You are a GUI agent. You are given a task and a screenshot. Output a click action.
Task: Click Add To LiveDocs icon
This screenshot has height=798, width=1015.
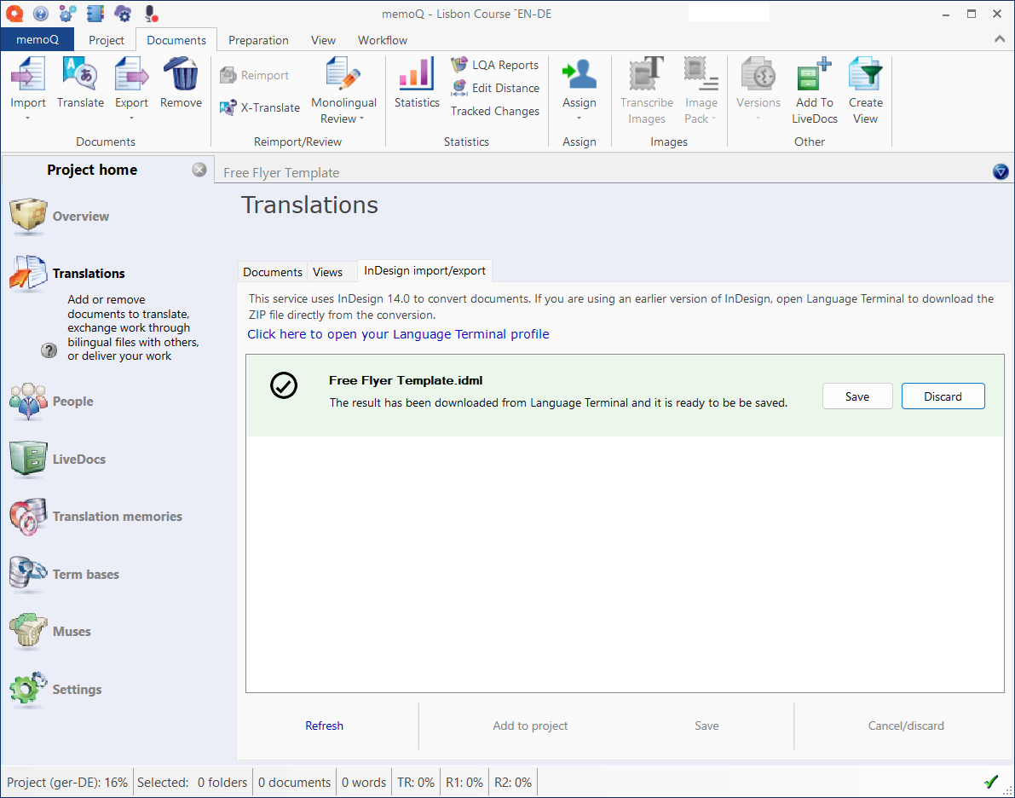pyautogui.click(x=815, y=73)
